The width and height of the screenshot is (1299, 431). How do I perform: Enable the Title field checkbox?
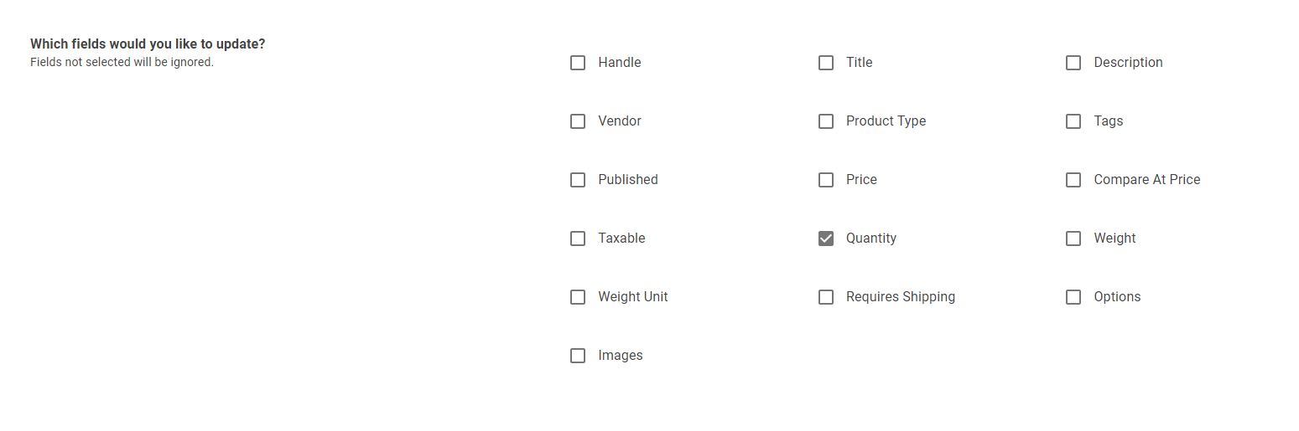coord(826,63)
